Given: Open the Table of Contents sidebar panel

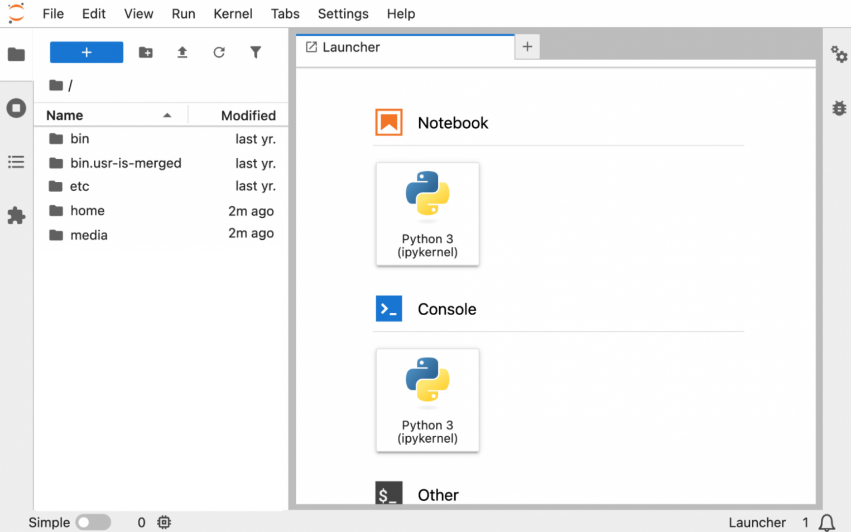Looking at the screenshot, I should (16, 162).
